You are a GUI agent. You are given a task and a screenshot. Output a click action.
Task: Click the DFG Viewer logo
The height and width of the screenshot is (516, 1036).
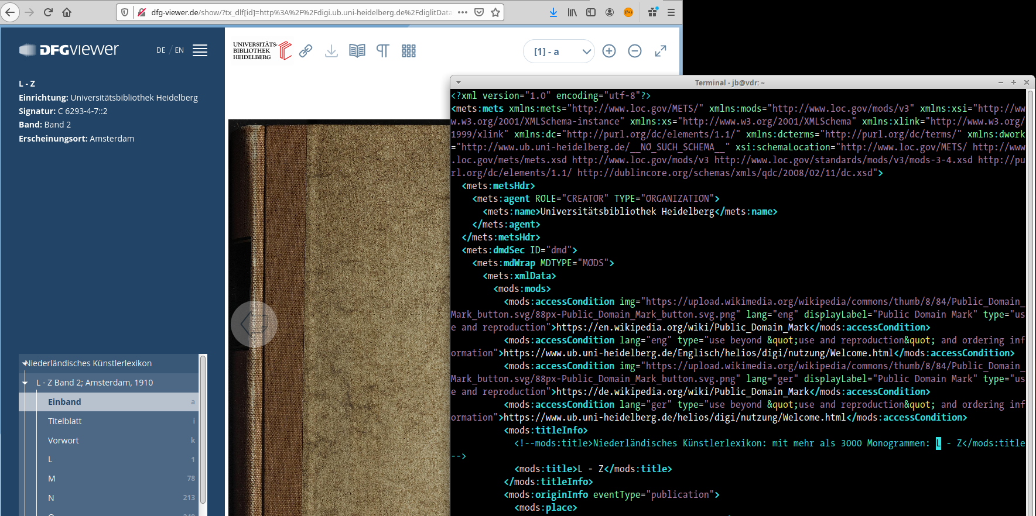[x=69, y=50]
